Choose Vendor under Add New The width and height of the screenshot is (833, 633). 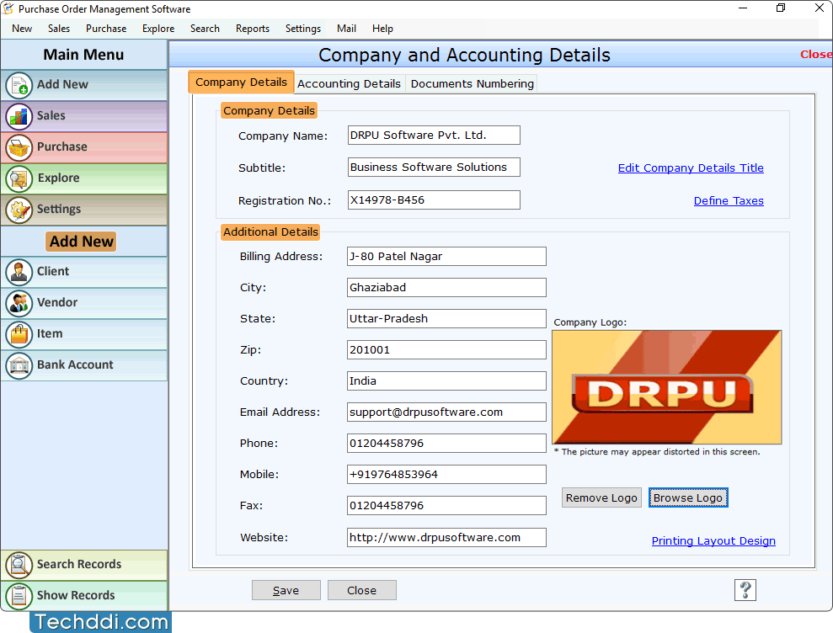(x=84, y=303)
